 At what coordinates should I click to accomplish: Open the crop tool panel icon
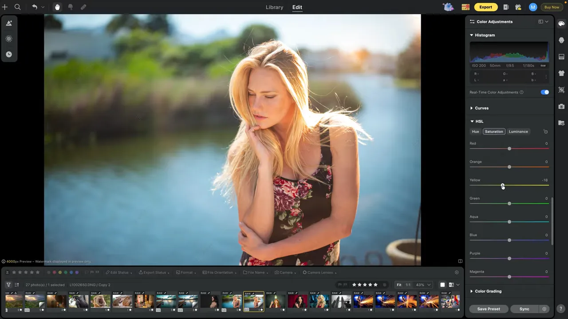coord(561,90)
